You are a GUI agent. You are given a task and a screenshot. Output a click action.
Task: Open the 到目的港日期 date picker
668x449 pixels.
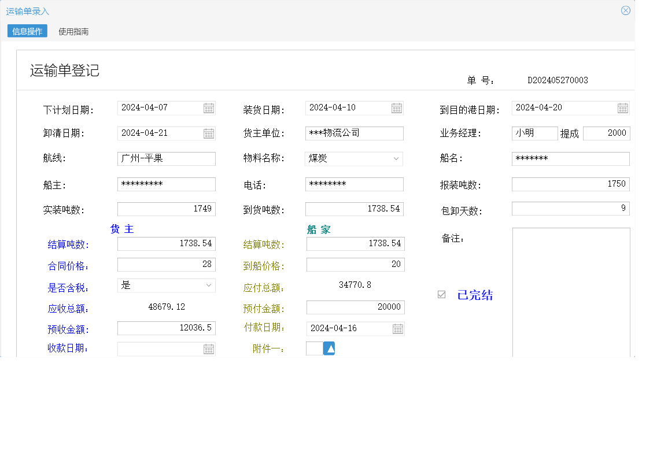point(623,107)
